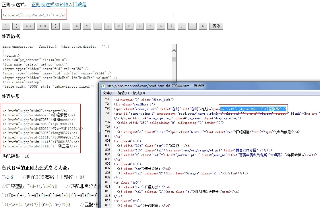Open 格式(O) menu in source window
The height and width of the screenshot is (208, 320).
139,93
